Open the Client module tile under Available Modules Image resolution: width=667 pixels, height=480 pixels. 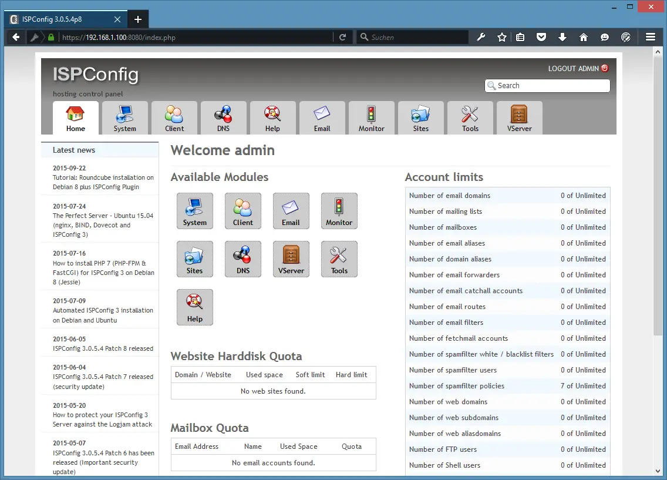click(243, 211)
